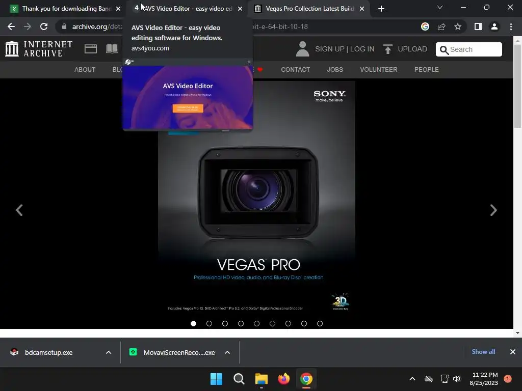Open the JOBS menu item
Viewport: 522px width, 391px height.
[335, 69]
